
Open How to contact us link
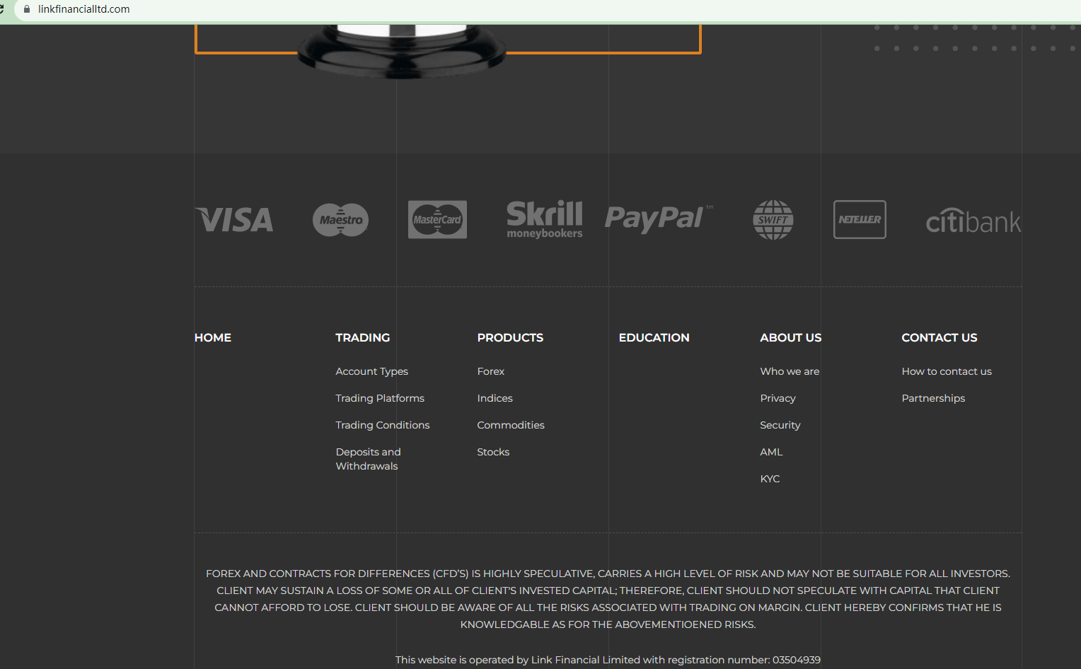coord(947,371)
